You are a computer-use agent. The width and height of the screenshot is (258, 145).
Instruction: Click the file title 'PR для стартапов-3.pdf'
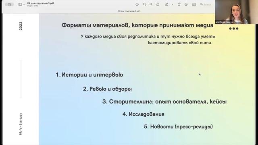click(x=40, y=3)
